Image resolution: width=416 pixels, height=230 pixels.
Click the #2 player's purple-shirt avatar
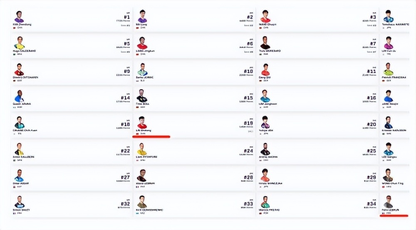coord(142,17)
